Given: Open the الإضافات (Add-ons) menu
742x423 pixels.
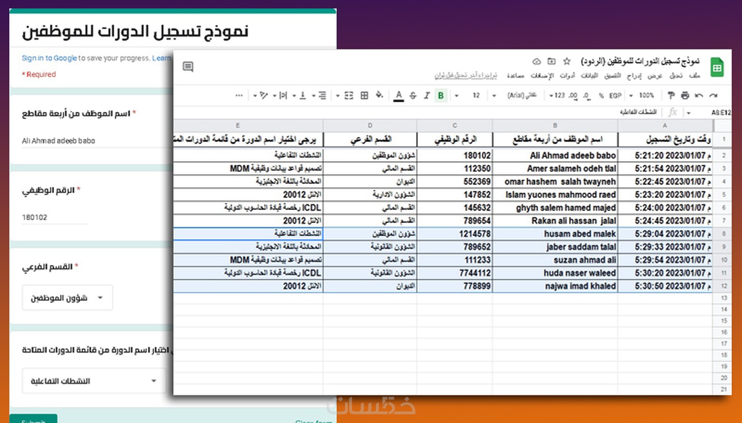Looking at the screenshot, I should click(x=542, y=75).
